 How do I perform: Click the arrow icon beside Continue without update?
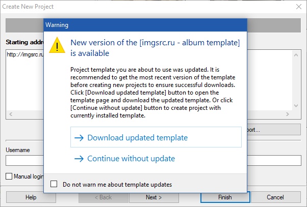(79, 159)
